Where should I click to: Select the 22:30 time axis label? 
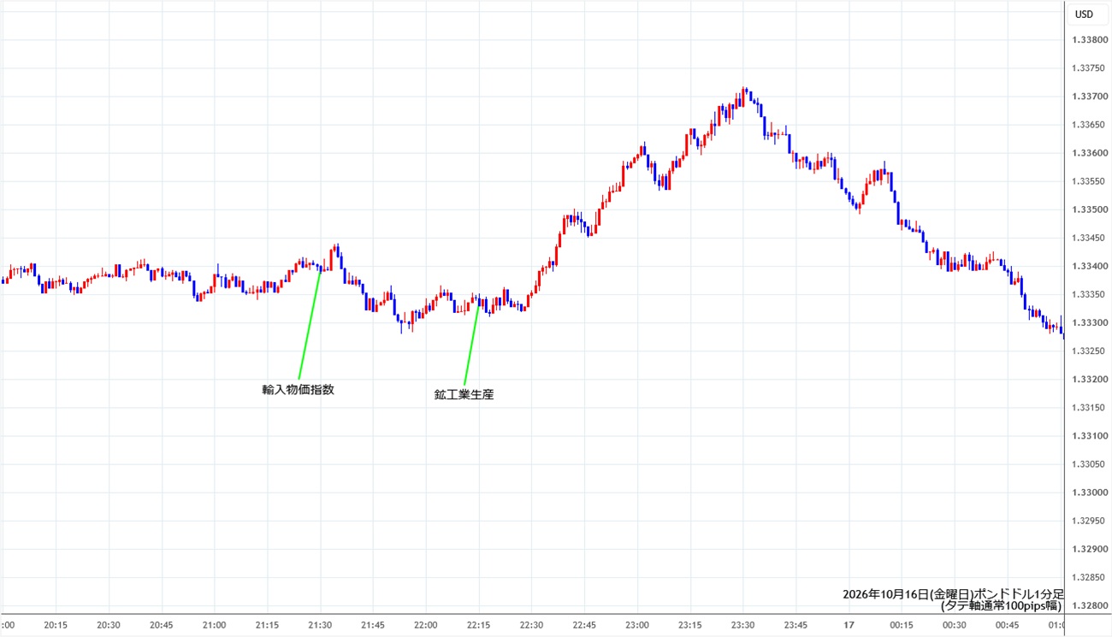pyautogui.click(x=531, y=625)
